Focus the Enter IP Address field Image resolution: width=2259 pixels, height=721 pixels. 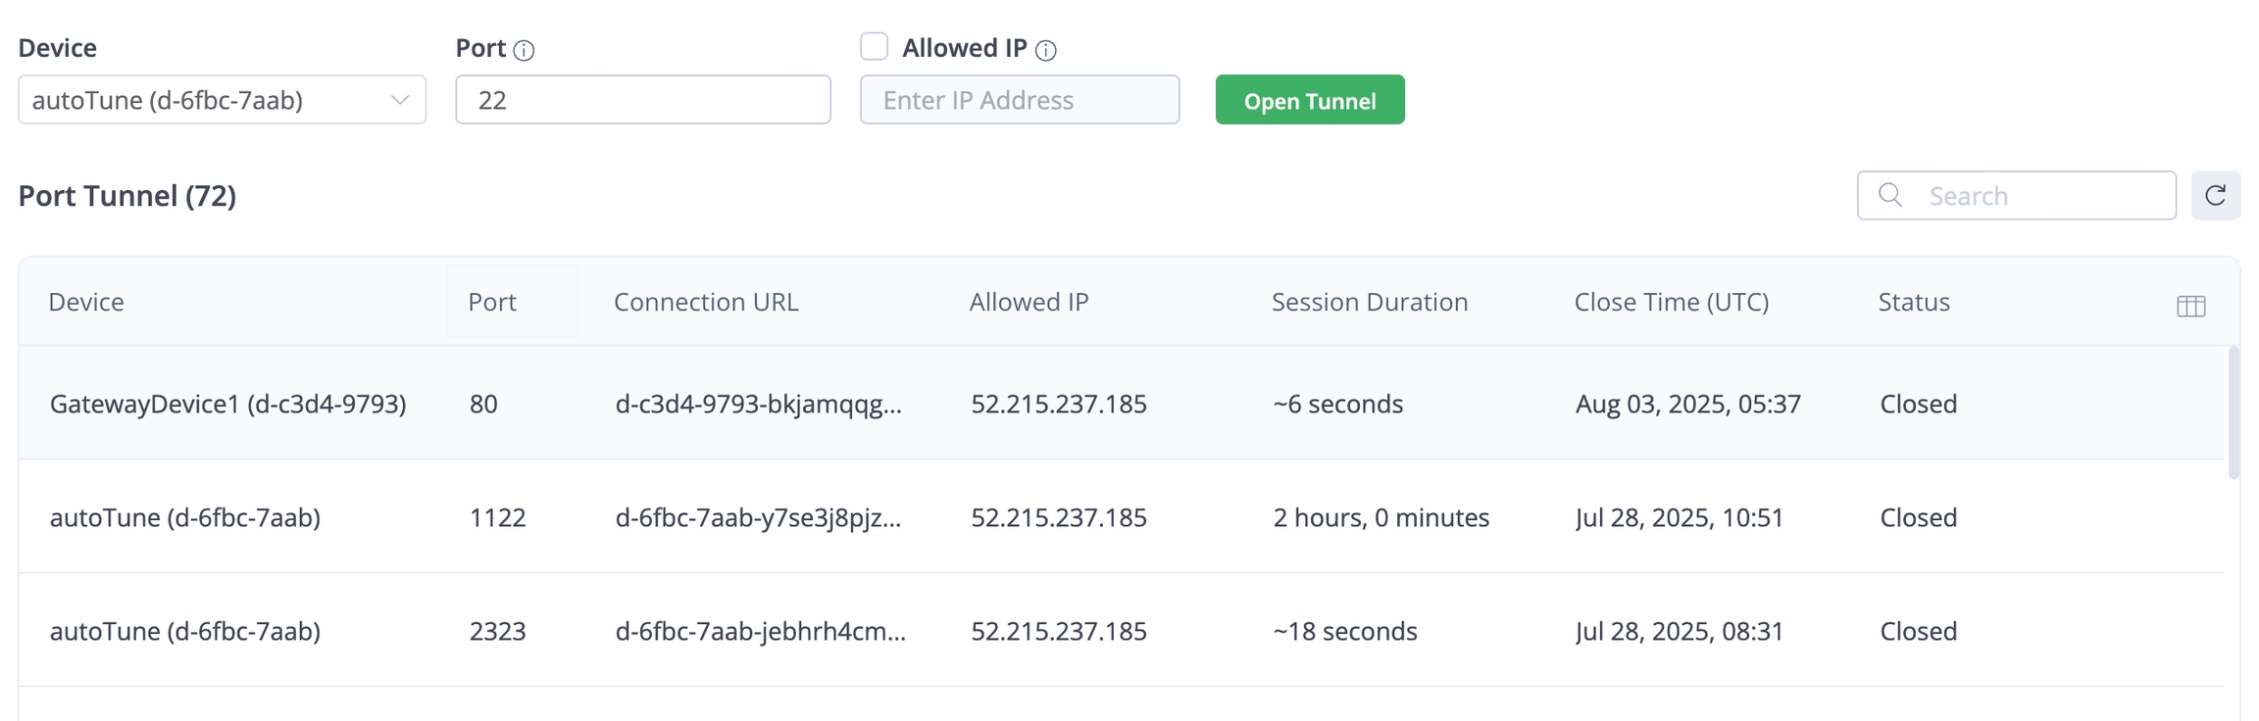tap(1019, 100)
